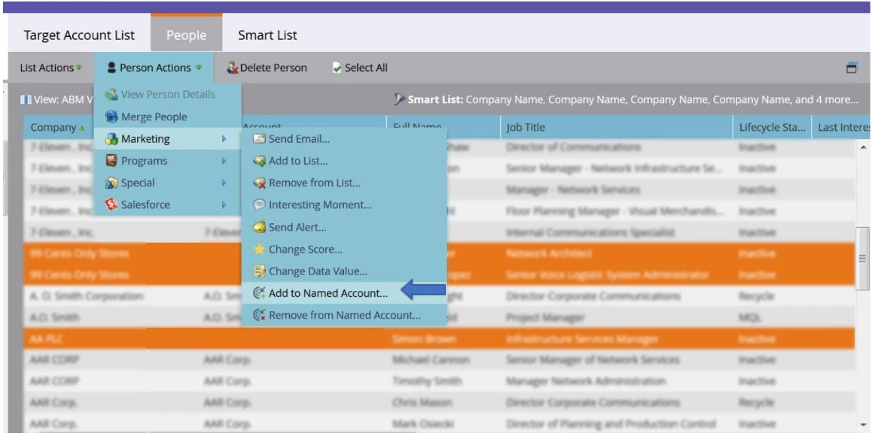Screen dimensions: 872x436
Task: Select the Marketing submenu entry
Action: (x=167, y=139)
